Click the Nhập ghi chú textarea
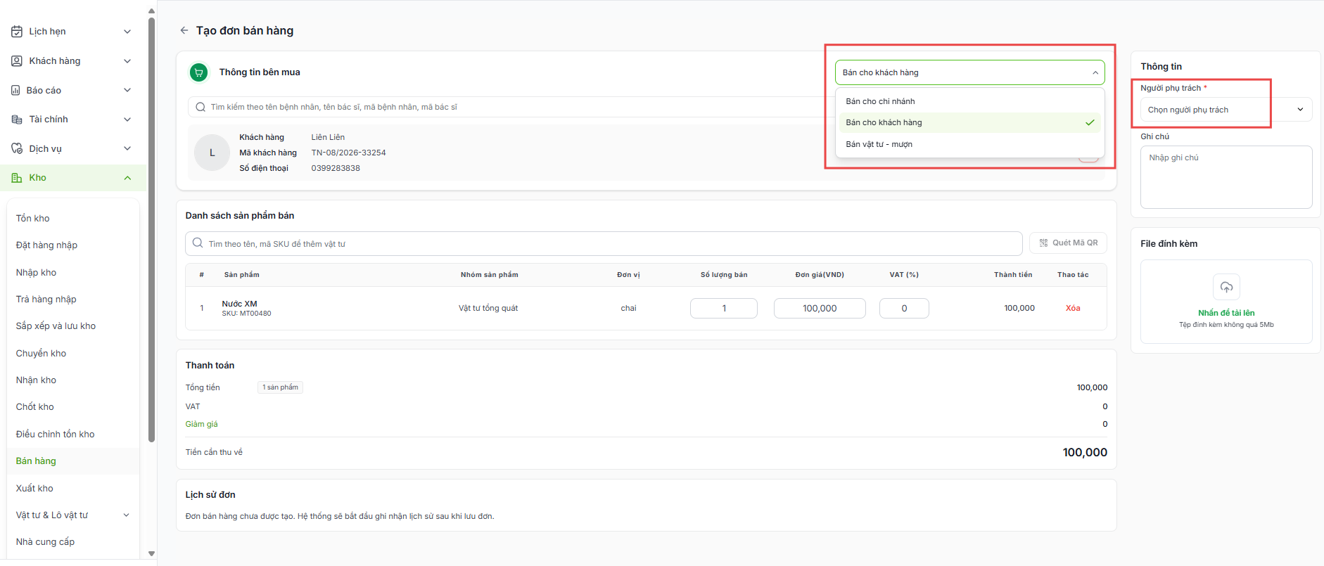 [1226, 177]
